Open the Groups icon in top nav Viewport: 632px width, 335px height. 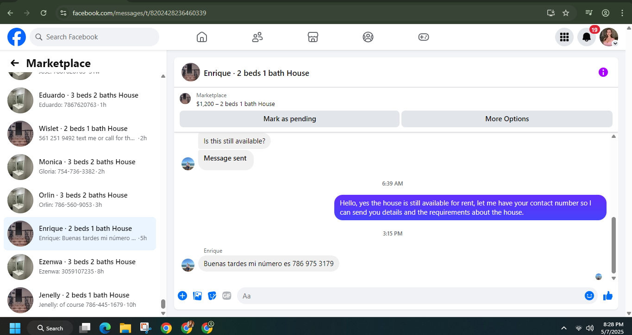(368, 37)
